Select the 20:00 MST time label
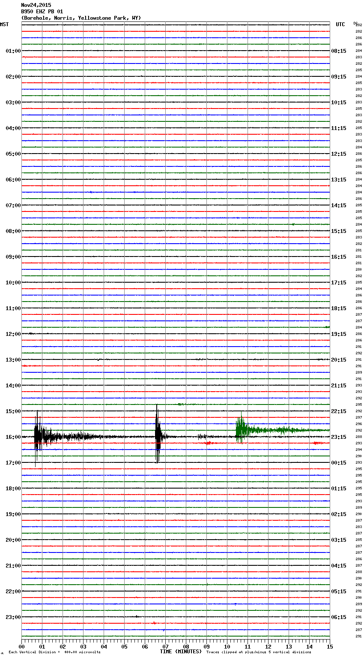The height and width of the screenshot is (658, 364). click(13, 540)
